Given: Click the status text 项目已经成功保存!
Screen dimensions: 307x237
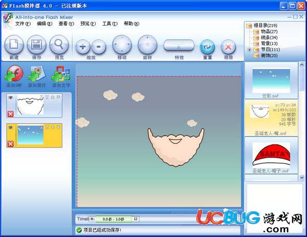Looking at the screenshot, I should click(x=102, y=230).
